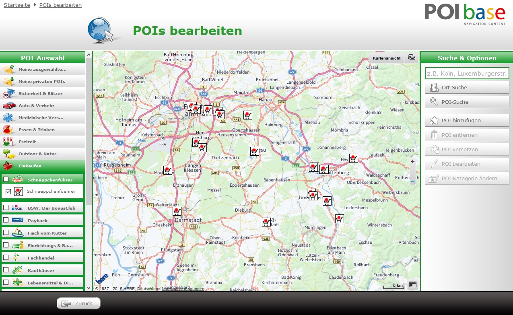Click the Zurück button
This screenshot has height=315, width=513.
(x=78, y=303)
